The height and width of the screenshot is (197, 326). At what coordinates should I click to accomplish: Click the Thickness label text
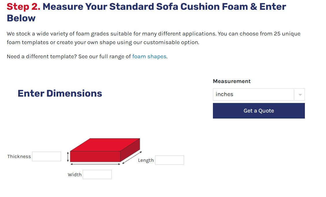coord(19,157)
